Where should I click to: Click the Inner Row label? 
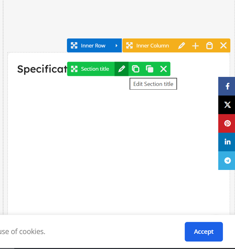point(93,46)
